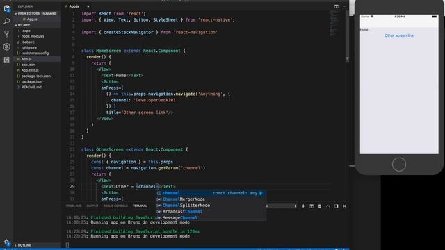
Task: Click the info icon beside channel suggestion
Action: [261, 193]
